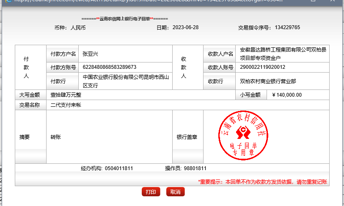Click payer account number 6228480868583289673
The height and width of the screenshot is (206, 344).
coord(109,67)
